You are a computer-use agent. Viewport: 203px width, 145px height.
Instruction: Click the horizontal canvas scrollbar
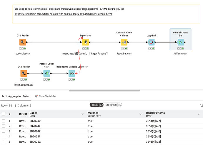104,91
